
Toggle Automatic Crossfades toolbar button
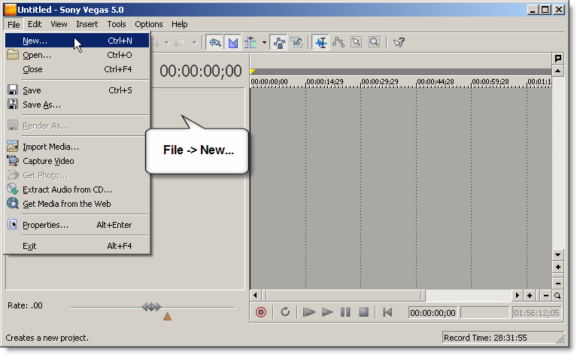pos(233,43)
